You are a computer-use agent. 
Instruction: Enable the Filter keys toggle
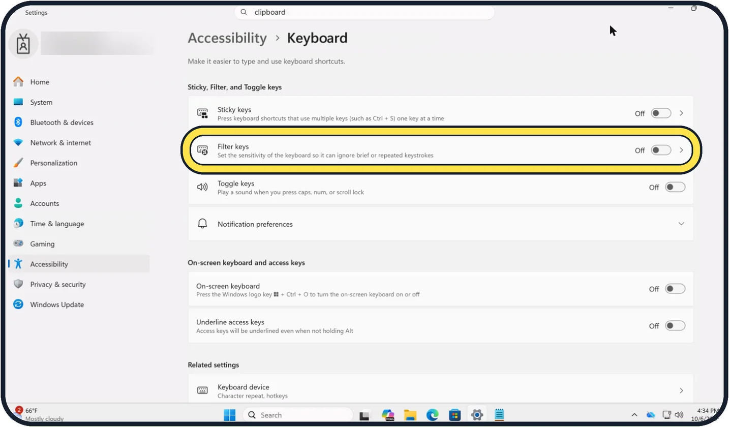(661, 150)
